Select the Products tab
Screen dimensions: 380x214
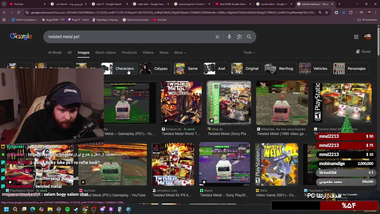pos(129,53)
